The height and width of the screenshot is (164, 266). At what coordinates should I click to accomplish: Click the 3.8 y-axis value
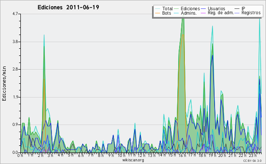point(15,42)
